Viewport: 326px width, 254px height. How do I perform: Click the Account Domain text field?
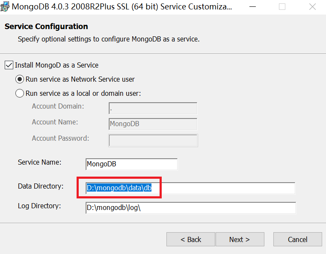[x=153, y=108]
